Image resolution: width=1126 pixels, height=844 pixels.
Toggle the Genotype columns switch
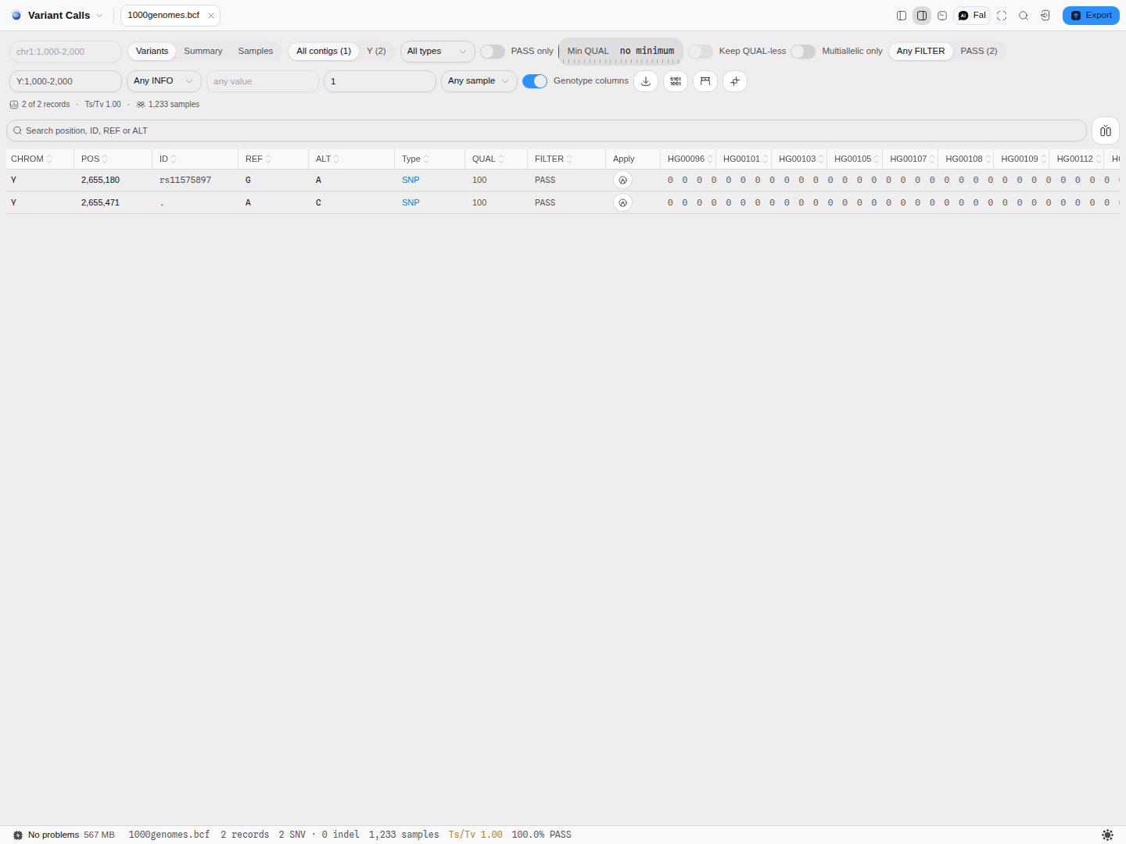tap(535, 81)
